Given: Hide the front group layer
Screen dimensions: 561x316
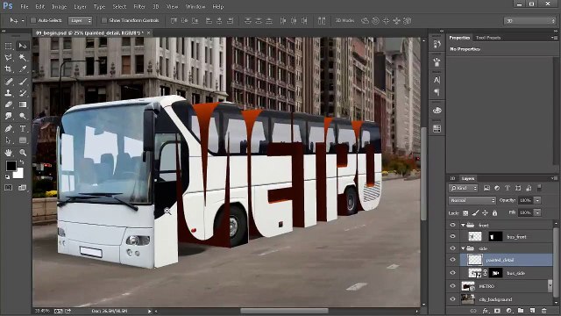Looking at the screenshot, I should pyautogui.click(x=452, y=225).
